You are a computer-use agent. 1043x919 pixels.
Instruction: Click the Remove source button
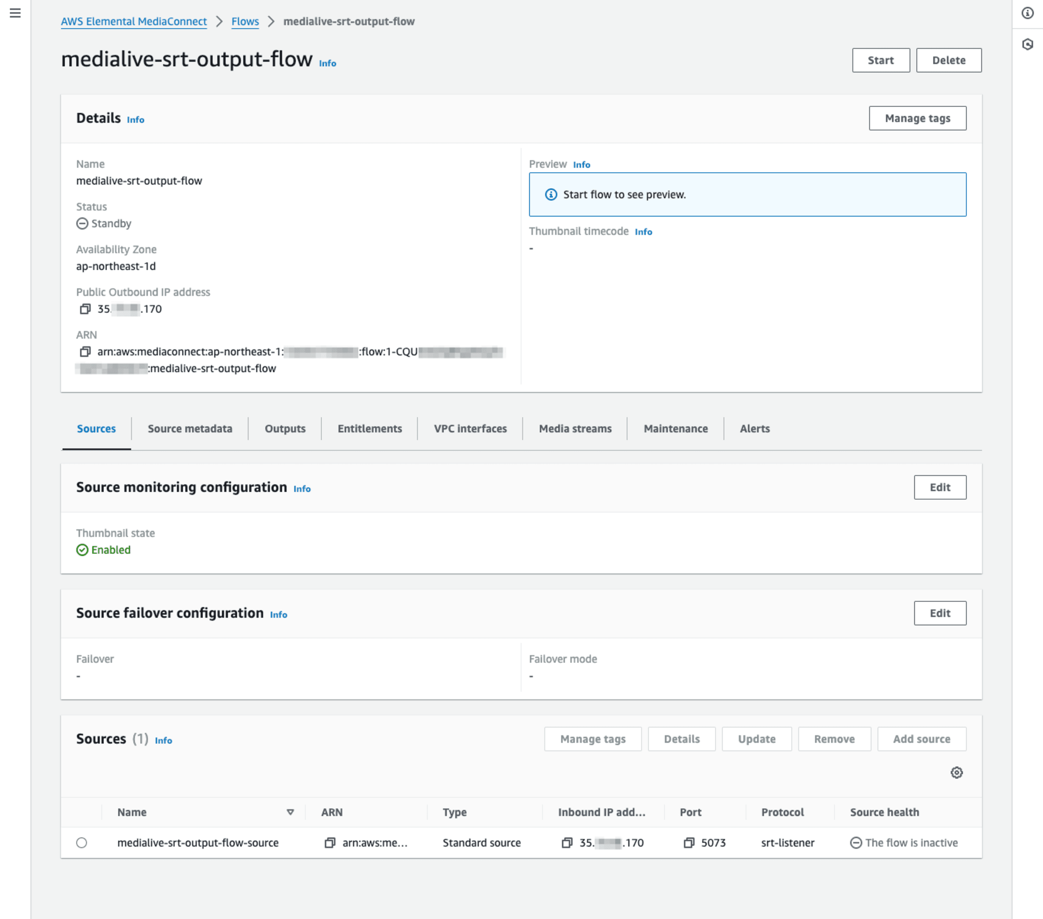pos(834,739)
